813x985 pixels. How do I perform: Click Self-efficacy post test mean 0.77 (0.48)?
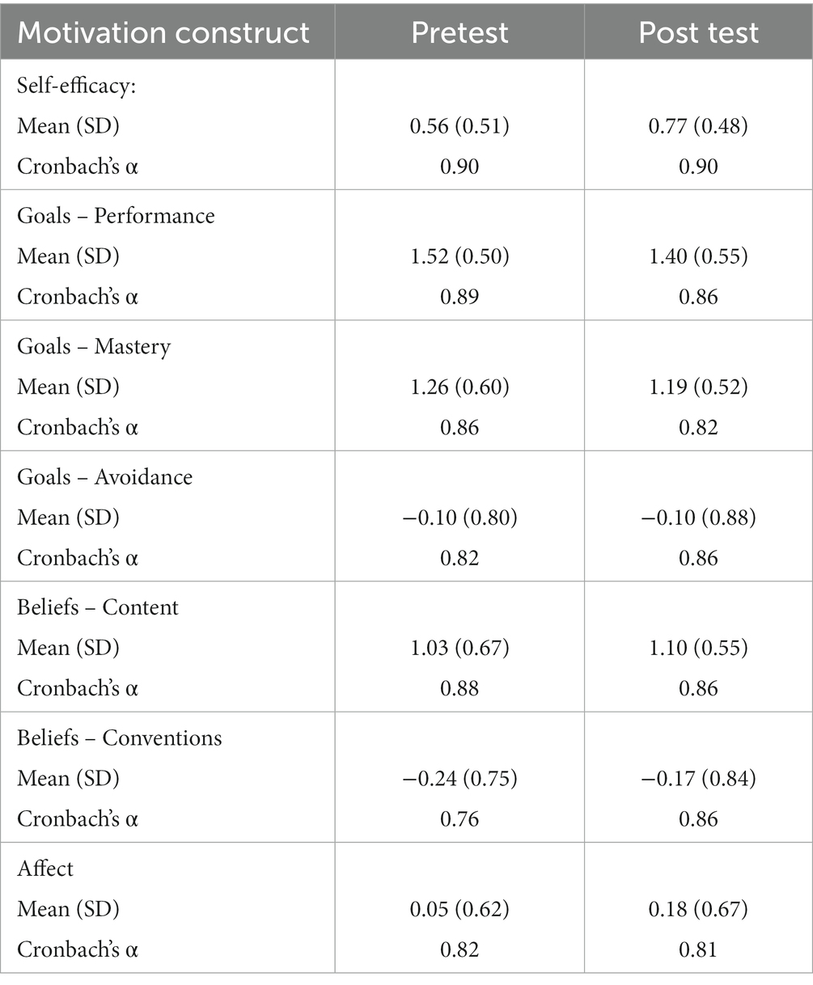698,126
